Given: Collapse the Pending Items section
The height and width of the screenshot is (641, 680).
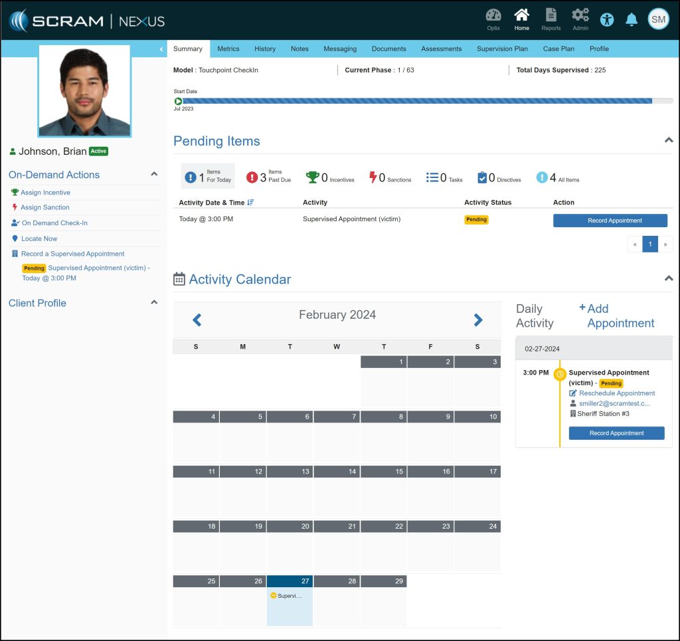Looking at the screenshot, I should coord(668,141).
